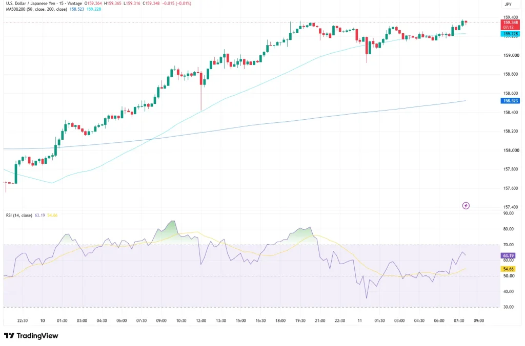This screenshot has height=346, width=525.
Task: Click the RSI 50.00 axis tick
Action: pos(509,276)
